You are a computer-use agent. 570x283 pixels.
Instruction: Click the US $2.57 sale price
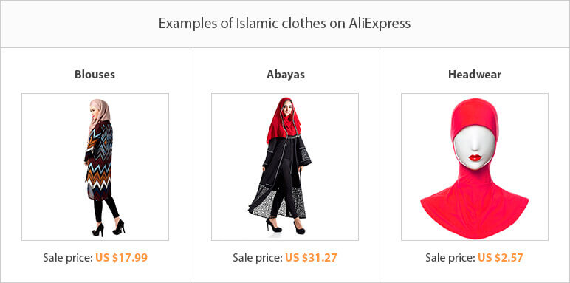[x=501, y=258]
